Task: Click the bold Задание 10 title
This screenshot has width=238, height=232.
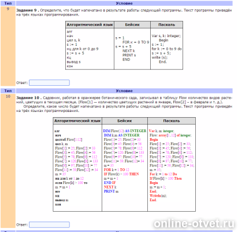Action: [x=28, y=98]
